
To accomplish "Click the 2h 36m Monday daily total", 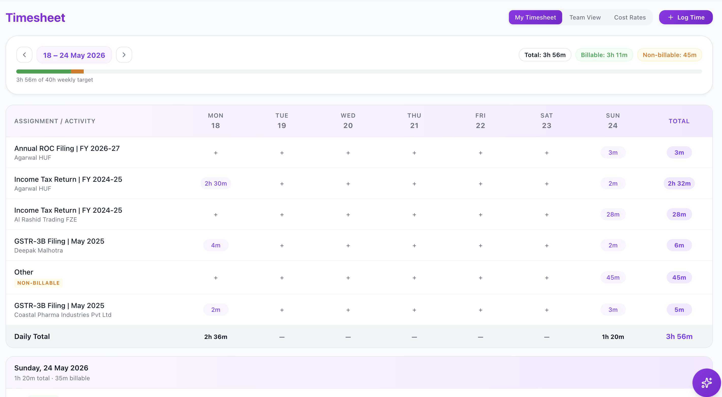I will [x=216, y=336].
